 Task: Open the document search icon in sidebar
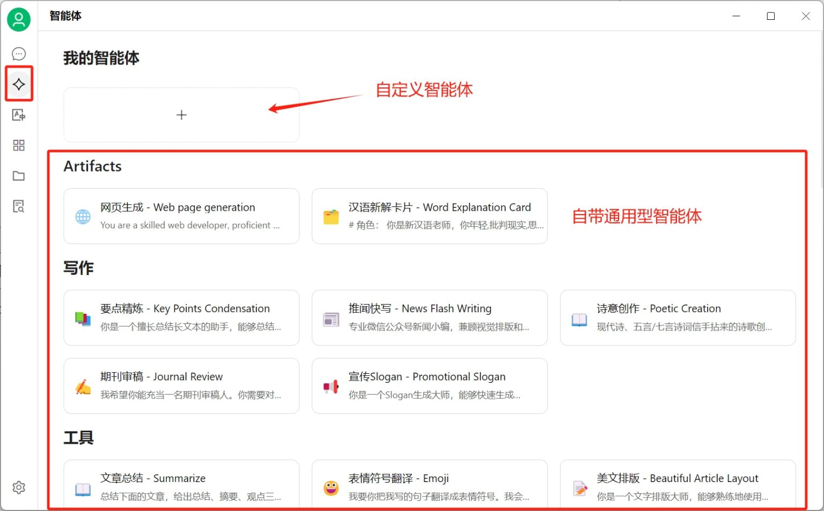click(x=19, y=206)
